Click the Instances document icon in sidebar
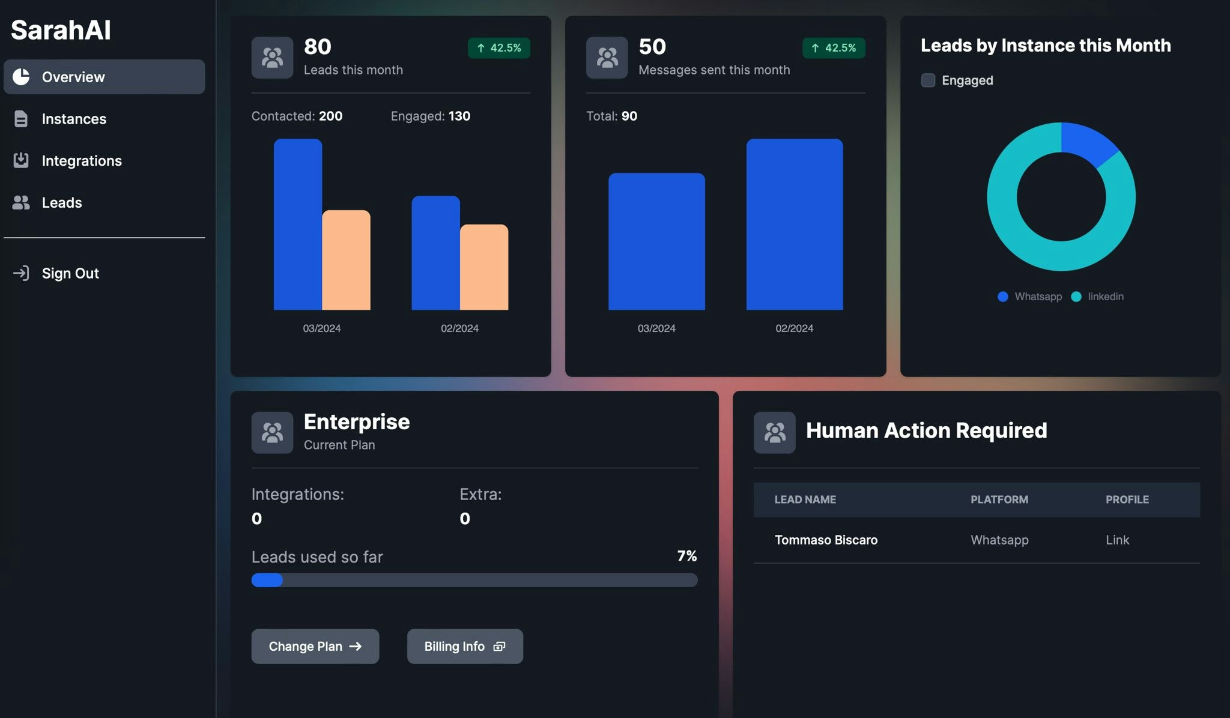Screen dimensions: 1230x718 (x=21, y=119)
